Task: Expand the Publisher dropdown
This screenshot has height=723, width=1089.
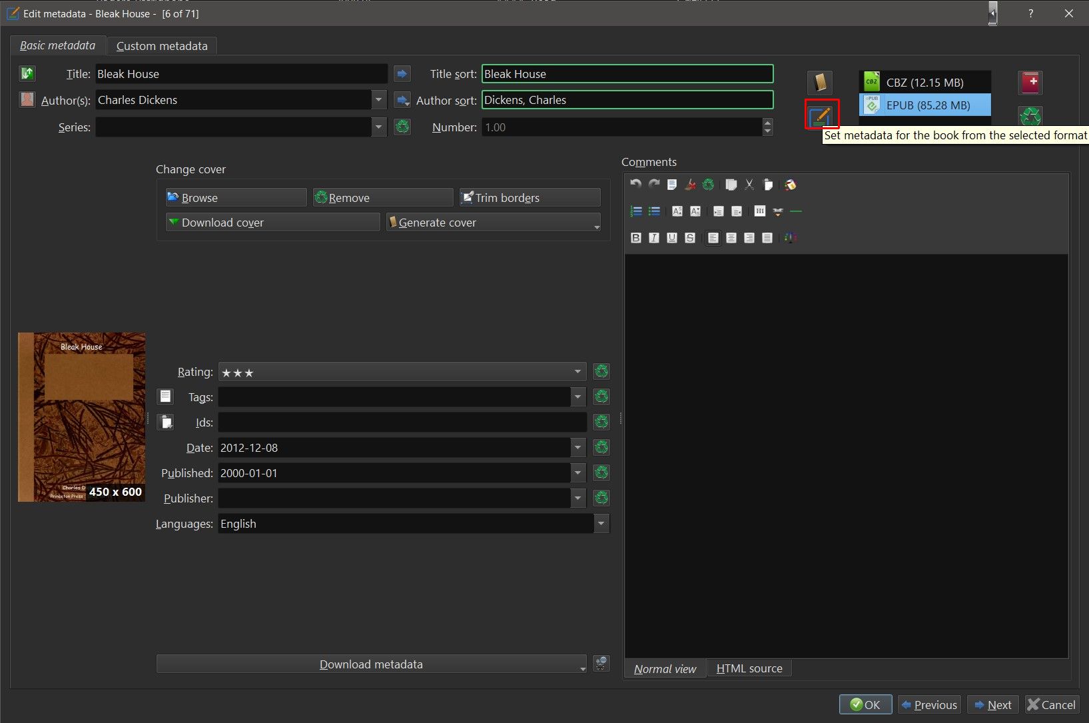Action: coord(578,498)
